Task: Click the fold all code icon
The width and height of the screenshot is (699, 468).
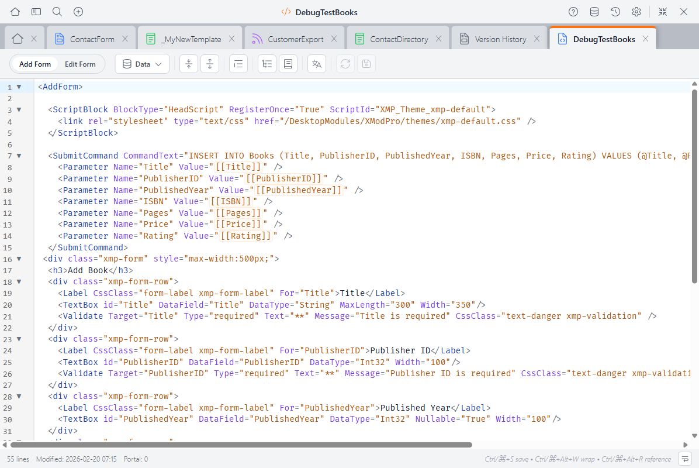Action: pos(189,64)
